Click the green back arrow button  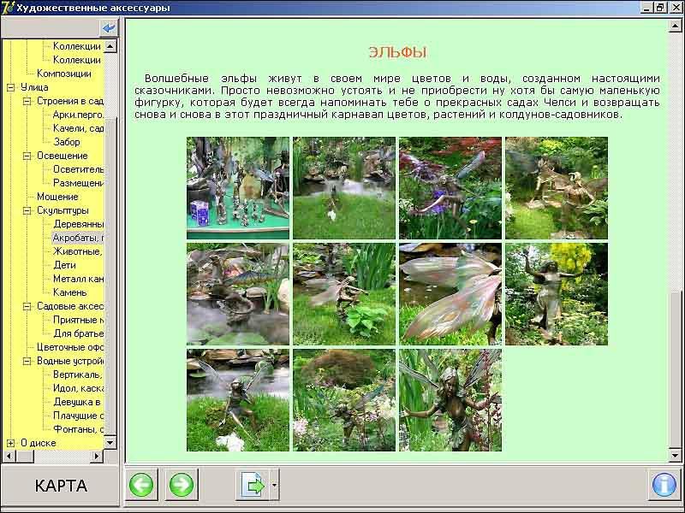click(x=142, y=486)
